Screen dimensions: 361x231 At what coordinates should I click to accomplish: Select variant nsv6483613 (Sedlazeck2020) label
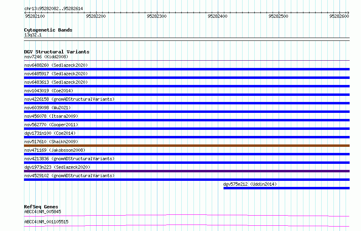pyautogui.click(x=56, y=82)
